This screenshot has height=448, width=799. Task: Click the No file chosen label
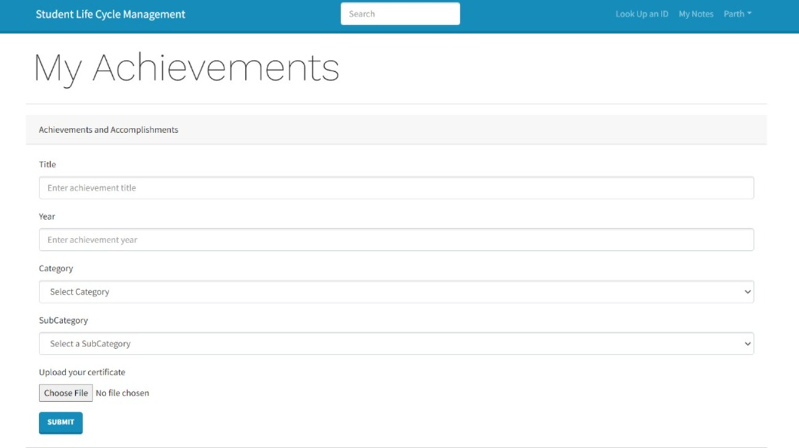122,392
